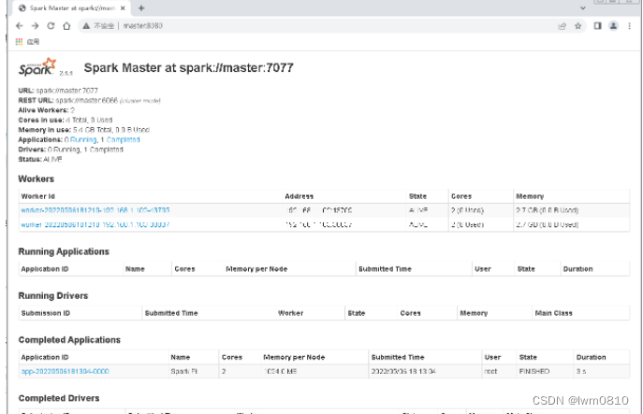Open the browser profile avatar
The width and height of the screenshot is (643, 414).
tap(613, 26)
